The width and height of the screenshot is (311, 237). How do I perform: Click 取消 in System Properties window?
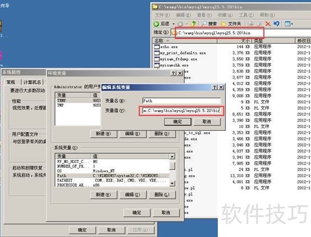pos(112,230)
